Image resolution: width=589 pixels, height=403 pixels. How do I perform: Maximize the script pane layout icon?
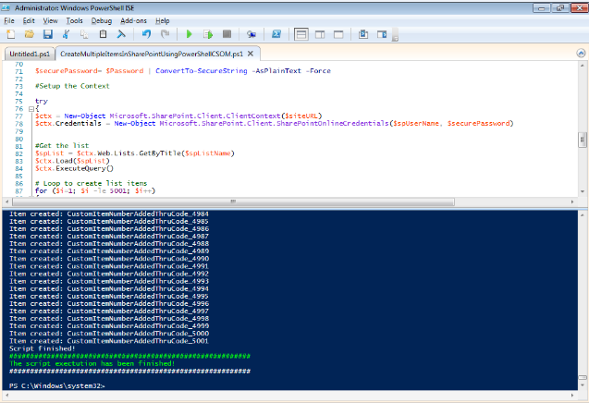pos(338,34)
